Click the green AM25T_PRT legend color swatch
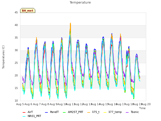This screenshot has height=121, width=161. [64, 112]
